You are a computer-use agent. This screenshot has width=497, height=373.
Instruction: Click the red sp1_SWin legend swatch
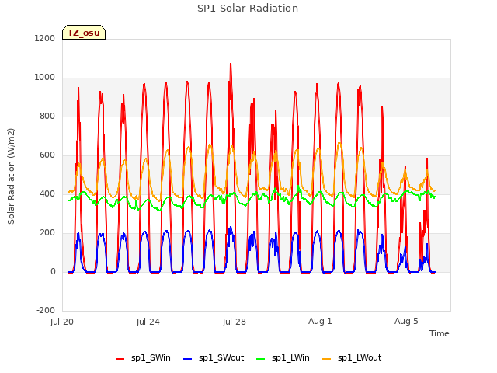point(120,358)
